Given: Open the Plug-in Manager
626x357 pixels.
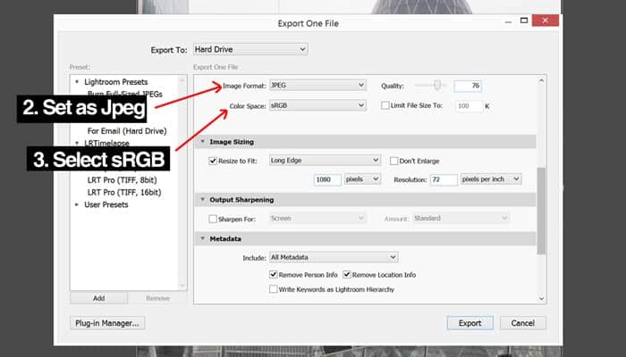Looking at the screenshot, I should [107, 323].
